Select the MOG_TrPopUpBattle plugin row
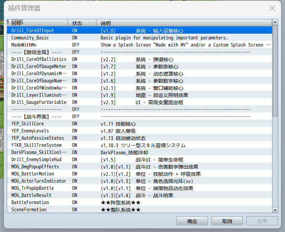The width and height of the screenshot is (285, 232). [x=140, y=188]
